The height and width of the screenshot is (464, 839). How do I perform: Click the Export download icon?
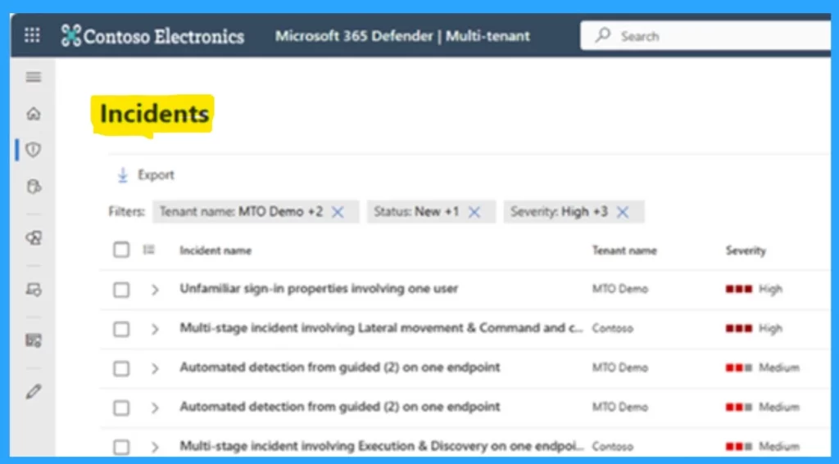(x=123, y=175)
